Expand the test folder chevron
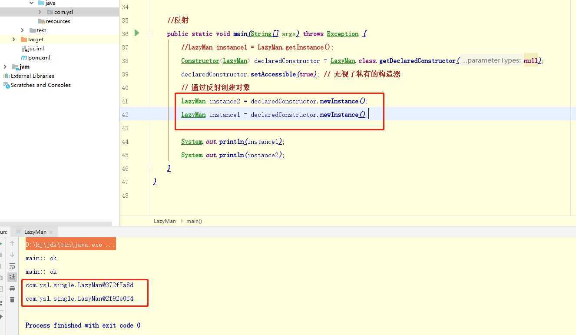Viewport: 576px width, 335px height. [23, 30]
